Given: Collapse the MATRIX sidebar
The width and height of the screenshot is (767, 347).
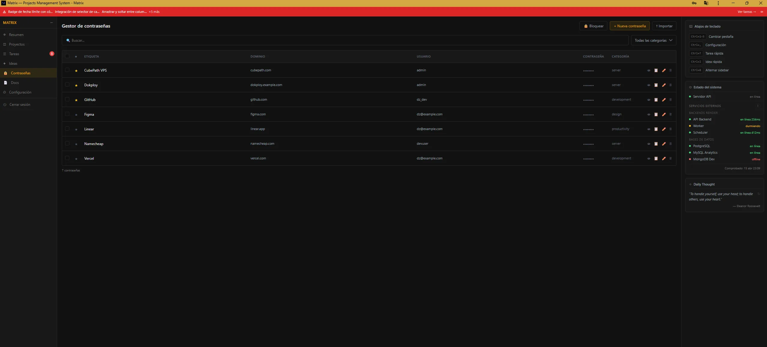Looking at the screenshot, I should (52, 23).
